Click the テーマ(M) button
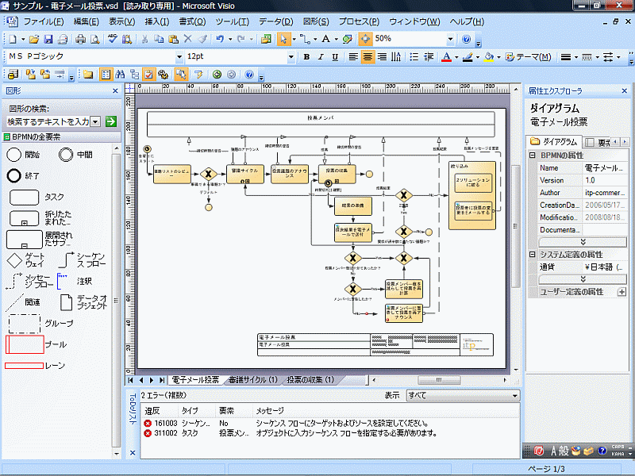Viewport: 635px width, 476px height. (528, 57)
